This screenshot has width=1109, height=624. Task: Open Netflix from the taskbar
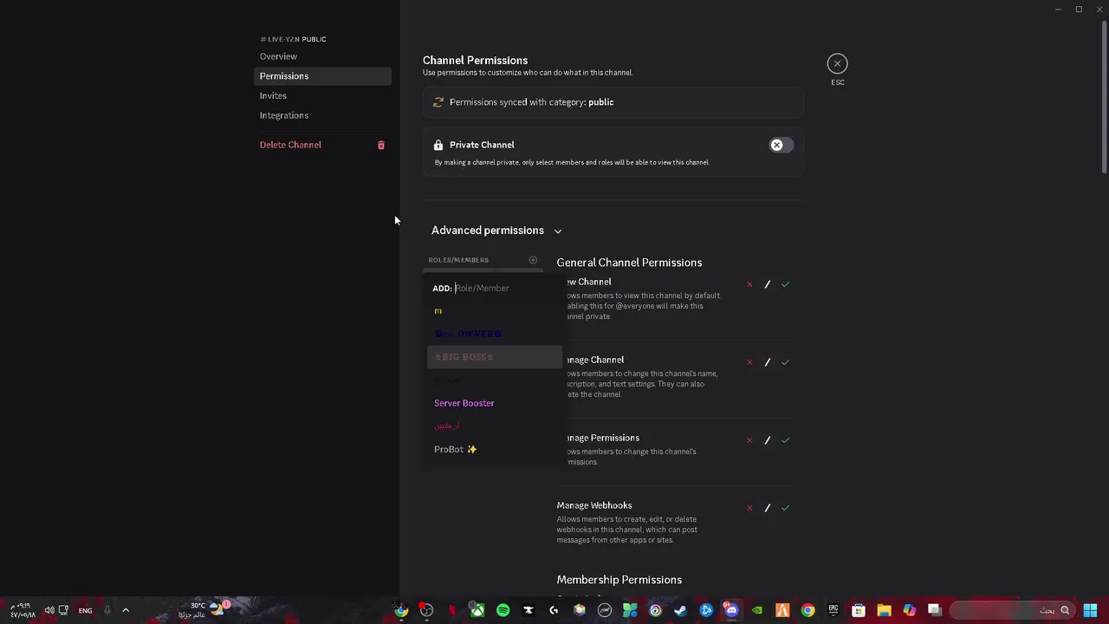point(452,610)
